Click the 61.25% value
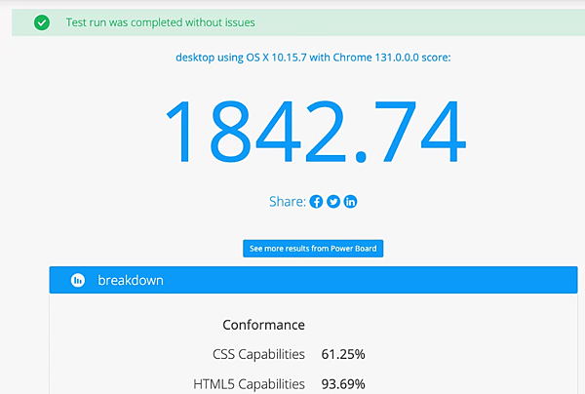Screen dimensions: 585x394 pyautogui.click(x=343, y=354)
